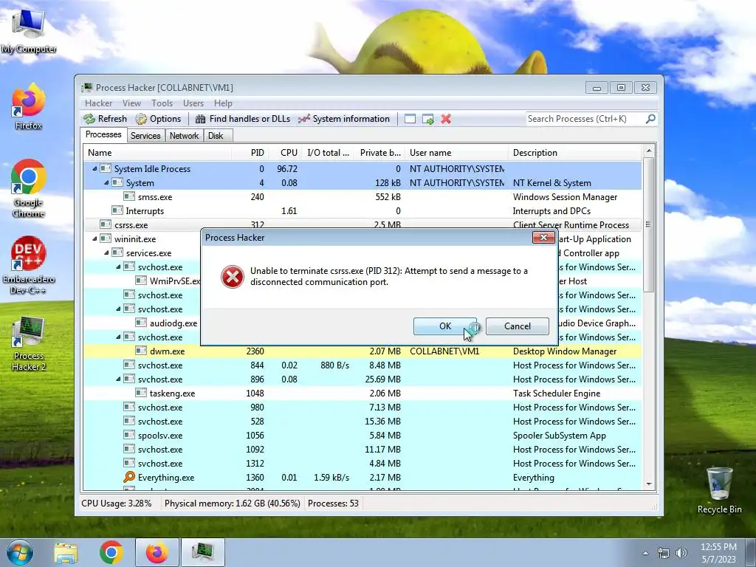This screenshot has width=756, height=567.
Task: Sort by the Description column header
Action: (574, 153)
